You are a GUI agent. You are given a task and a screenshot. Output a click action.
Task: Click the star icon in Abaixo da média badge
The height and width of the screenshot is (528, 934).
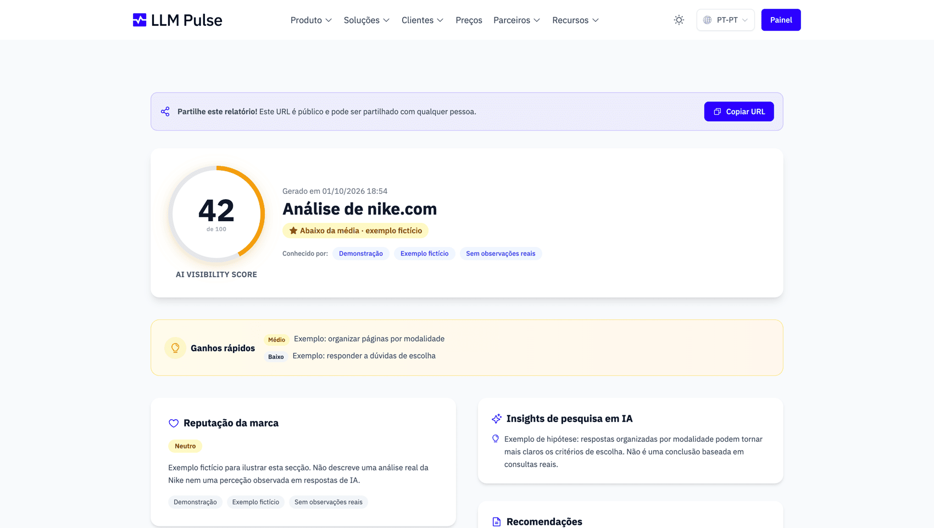[x=293, y=231]
